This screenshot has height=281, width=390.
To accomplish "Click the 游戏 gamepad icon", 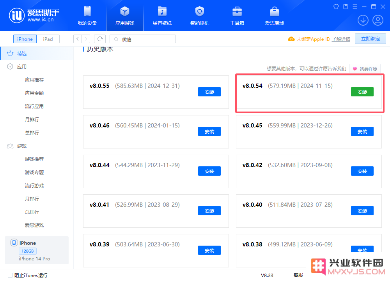I will click(x=10, y=146).
